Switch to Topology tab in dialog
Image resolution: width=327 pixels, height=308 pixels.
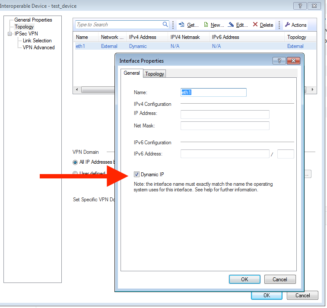coord(155,74)
